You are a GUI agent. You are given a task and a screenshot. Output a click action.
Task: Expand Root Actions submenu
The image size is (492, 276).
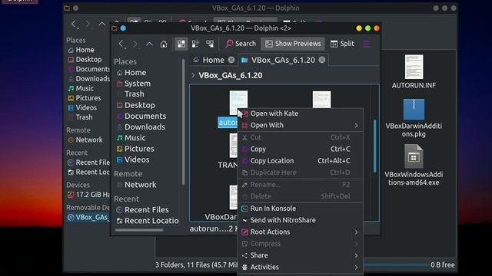pos(301,232)
